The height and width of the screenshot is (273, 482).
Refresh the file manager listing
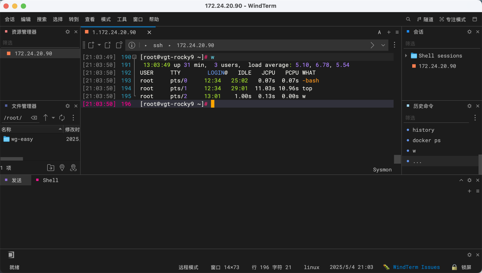click(x=62, y=118)
